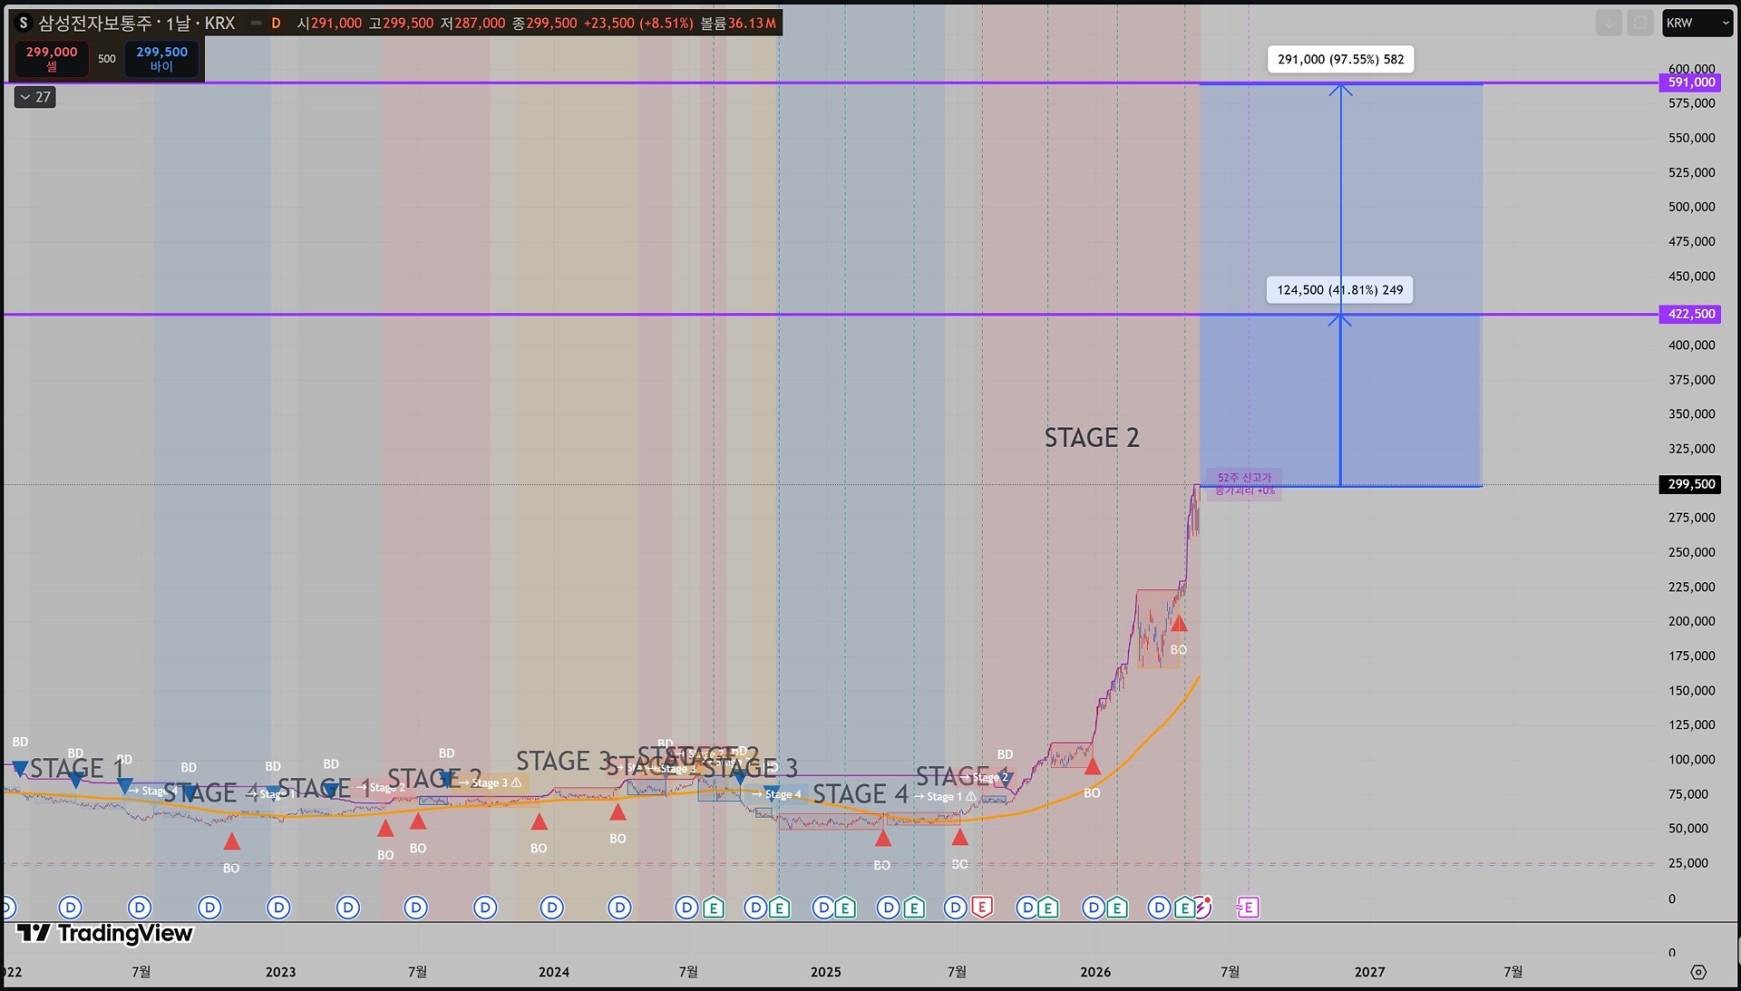Click the lightning latest-news flash icon
The image size is (1741, 991).
[1202, 907]
